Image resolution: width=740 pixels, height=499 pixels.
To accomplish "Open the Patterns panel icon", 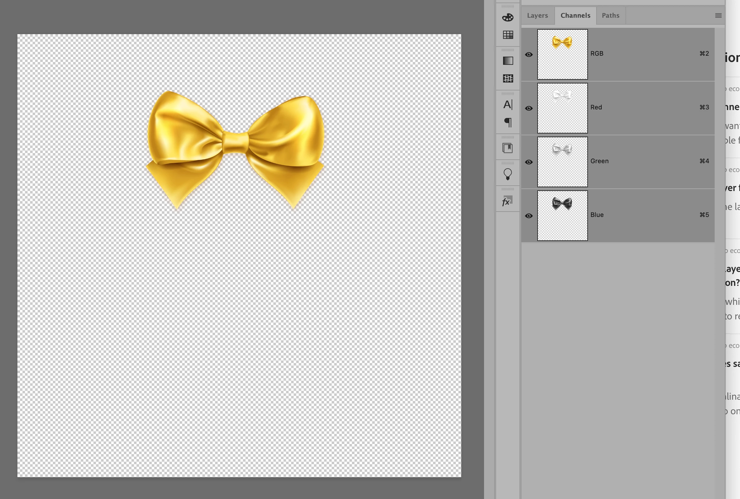I will point(507,78).
